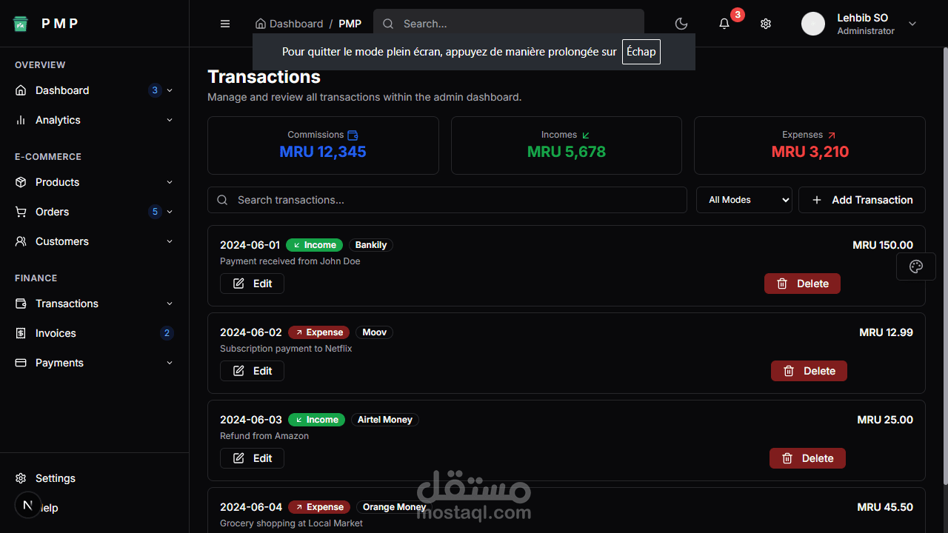Click the PMP logo icon
The height and width of the screenshot is (533, 948).
(21, 24)
